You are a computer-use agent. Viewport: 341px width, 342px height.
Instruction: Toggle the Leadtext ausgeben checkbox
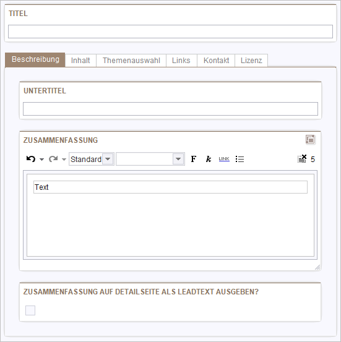coord(30,310)
